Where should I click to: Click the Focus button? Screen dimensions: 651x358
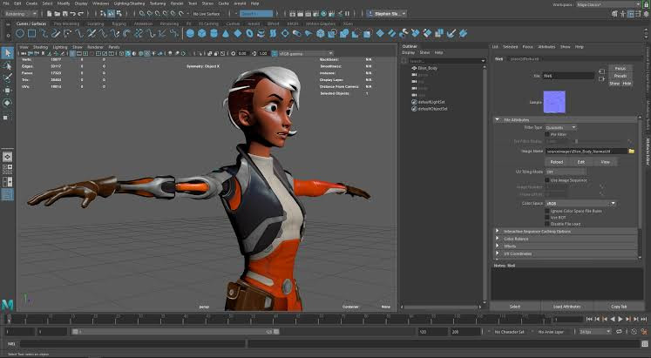click(x=620, y=69)
